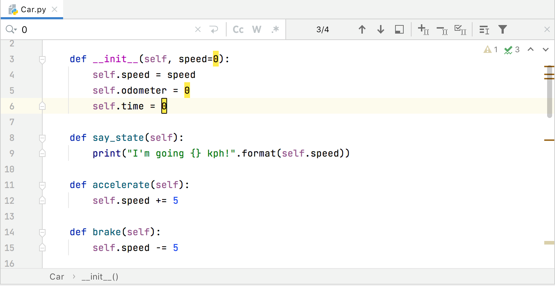Open the search filter funnel

coord(503,29)
